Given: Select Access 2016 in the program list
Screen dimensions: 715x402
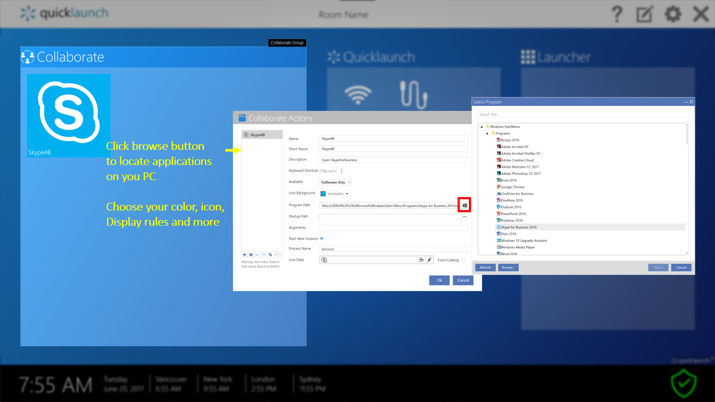Looking at the screenshot, I should pos(508,140).
